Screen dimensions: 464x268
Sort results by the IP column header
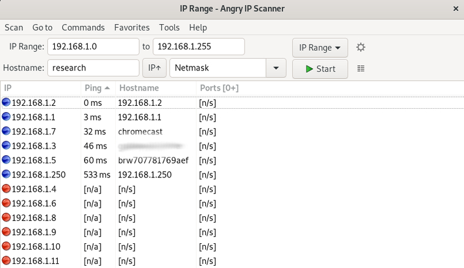point(41,88)
